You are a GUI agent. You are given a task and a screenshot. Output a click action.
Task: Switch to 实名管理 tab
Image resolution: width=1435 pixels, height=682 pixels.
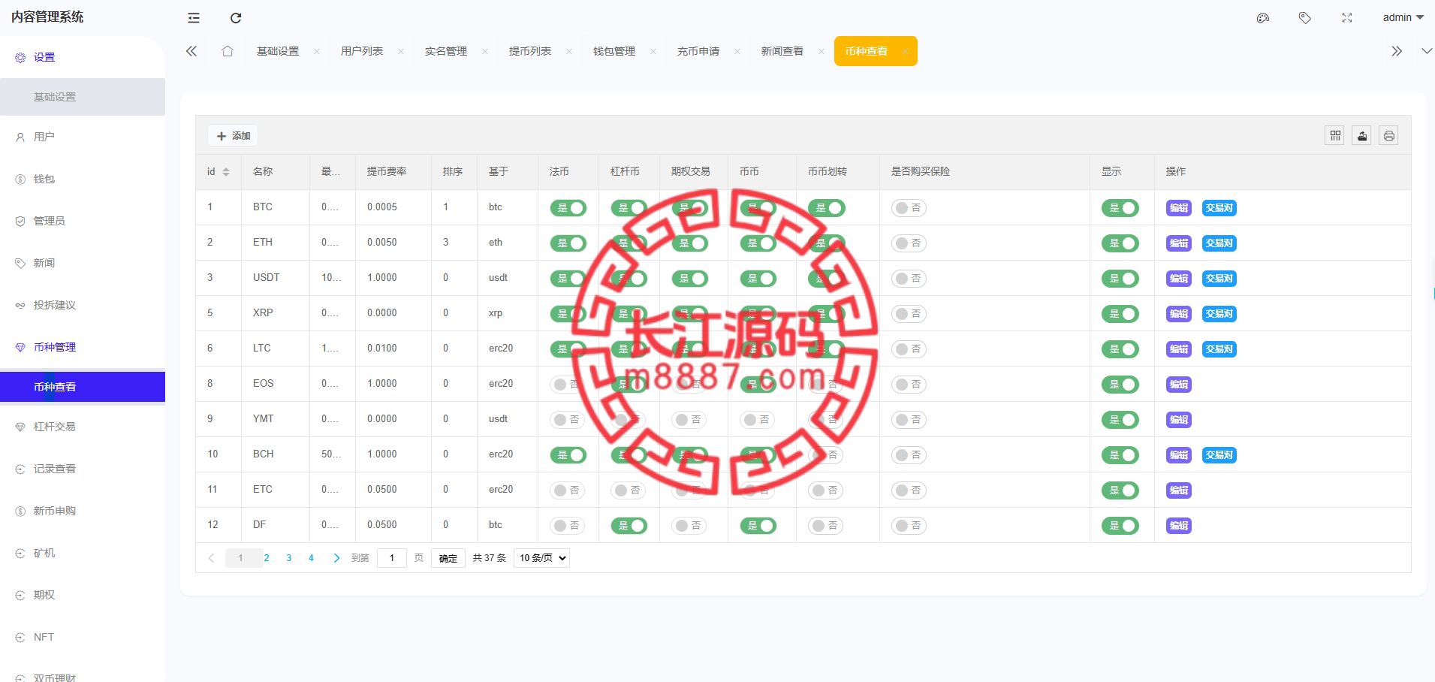(x=446, y=51)
